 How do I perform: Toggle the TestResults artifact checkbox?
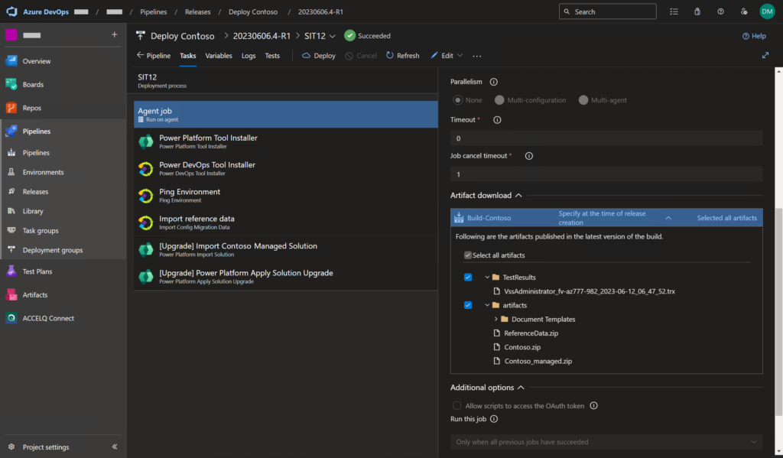point(467,277)
